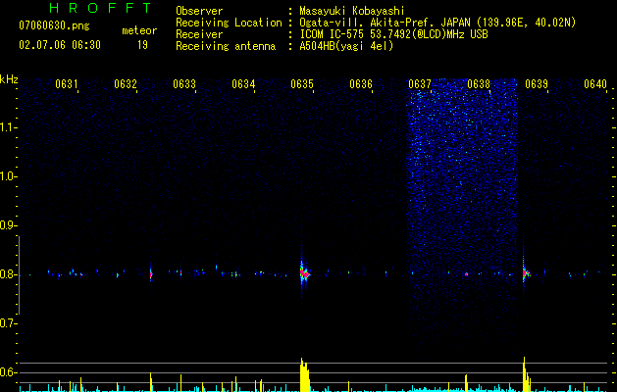Screen dimensions: 617x392
Task: Click the receiver ICOM IC-575 frequency text
Action: click(x=393, y=34)
